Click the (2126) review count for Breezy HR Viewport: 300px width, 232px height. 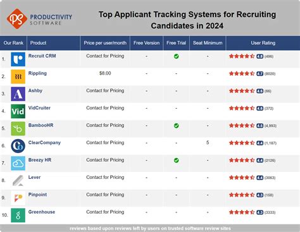point(270,161)
